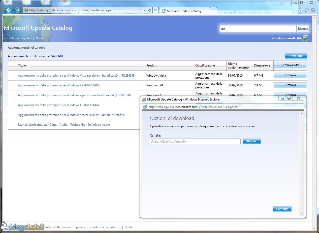Click the Prodotti column header
Viewport: 319px width, 233px height.
[x=170, y=65]
